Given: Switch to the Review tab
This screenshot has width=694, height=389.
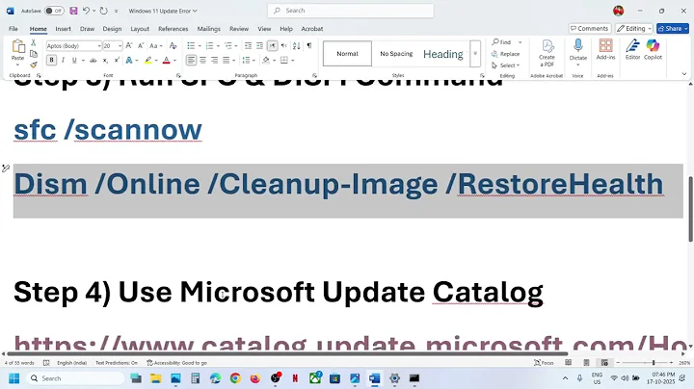Looking at the screenshot, I should click(x=239, y=29).
